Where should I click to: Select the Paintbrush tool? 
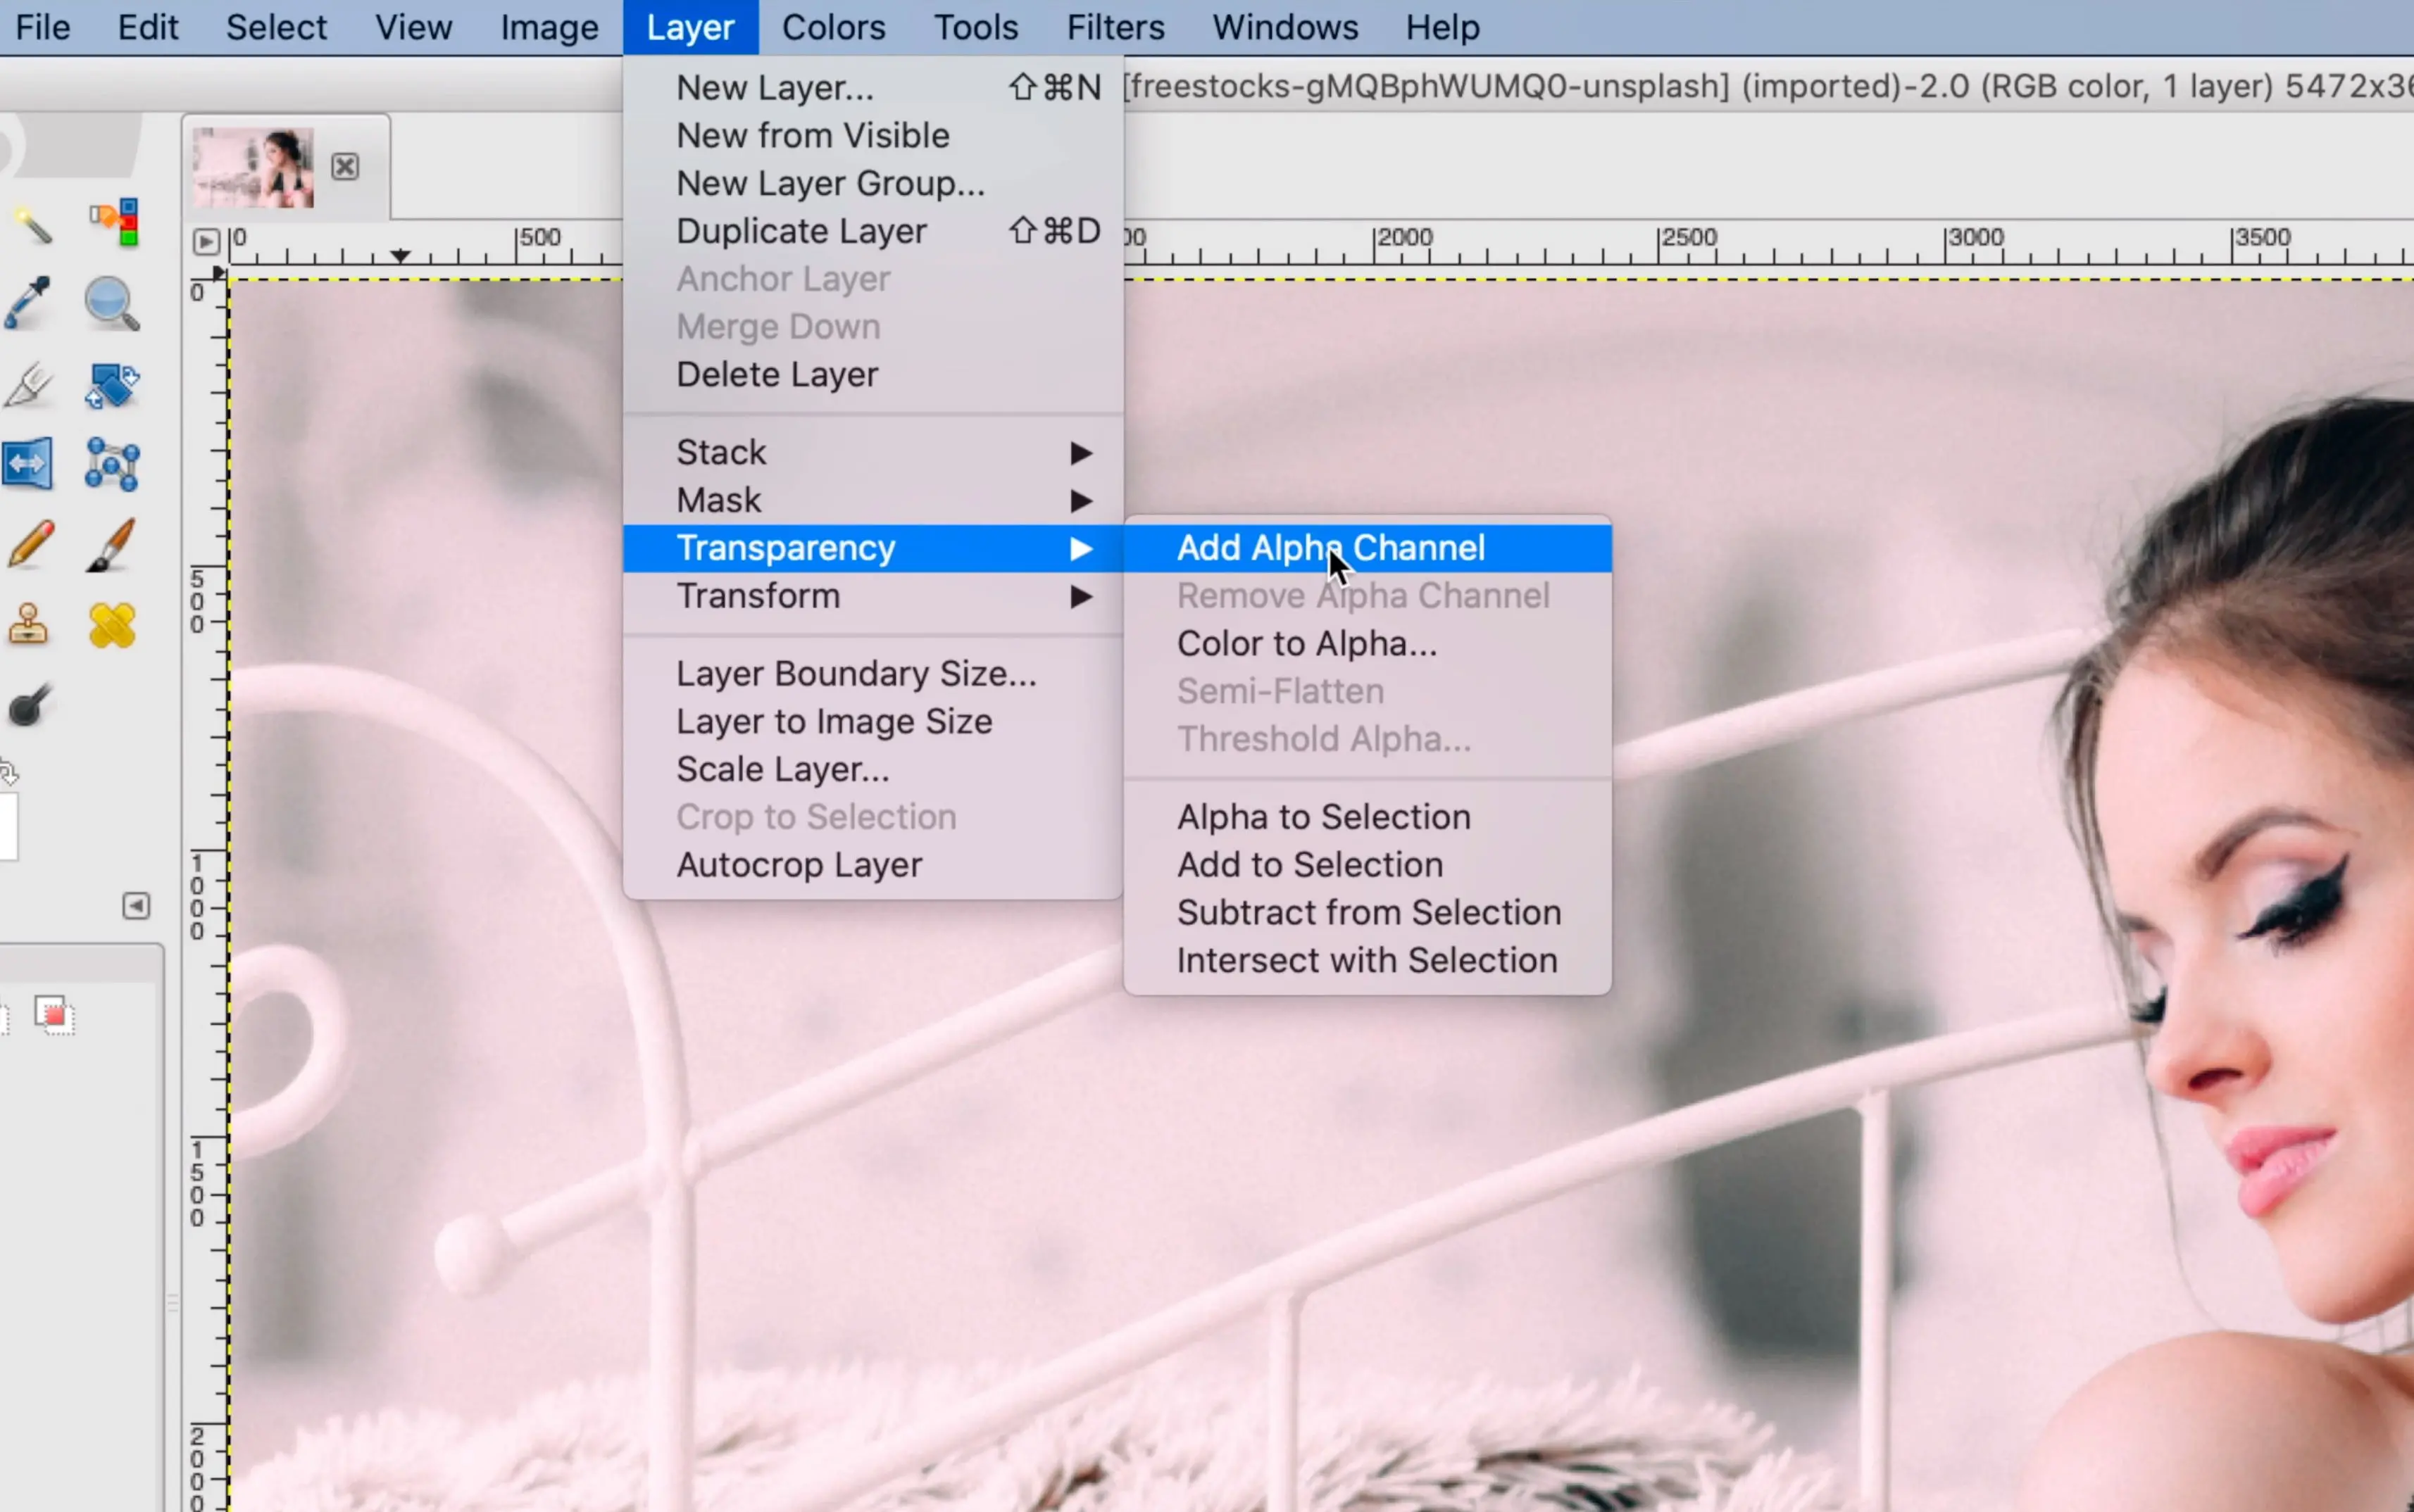110,545
